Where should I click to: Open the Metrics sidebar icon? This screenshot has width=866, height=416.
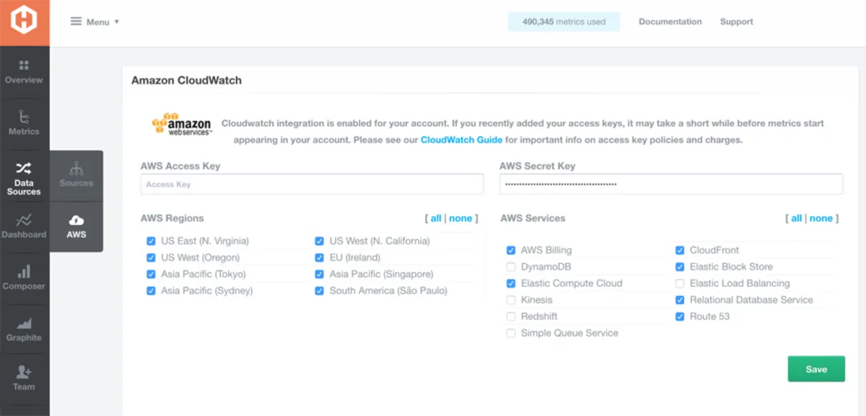[x=24, y=117]
